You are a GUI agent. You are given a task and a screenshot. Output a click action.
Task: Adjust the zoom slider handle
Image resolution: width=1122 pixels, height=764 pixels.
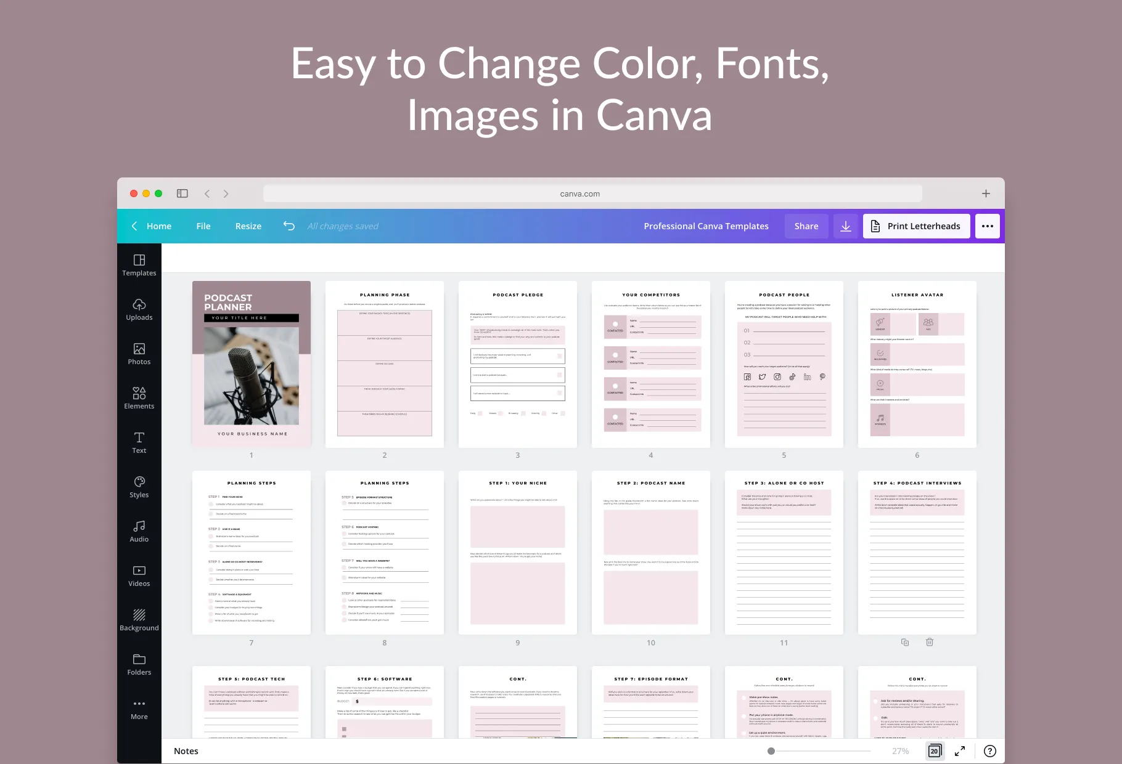(771, 751)
